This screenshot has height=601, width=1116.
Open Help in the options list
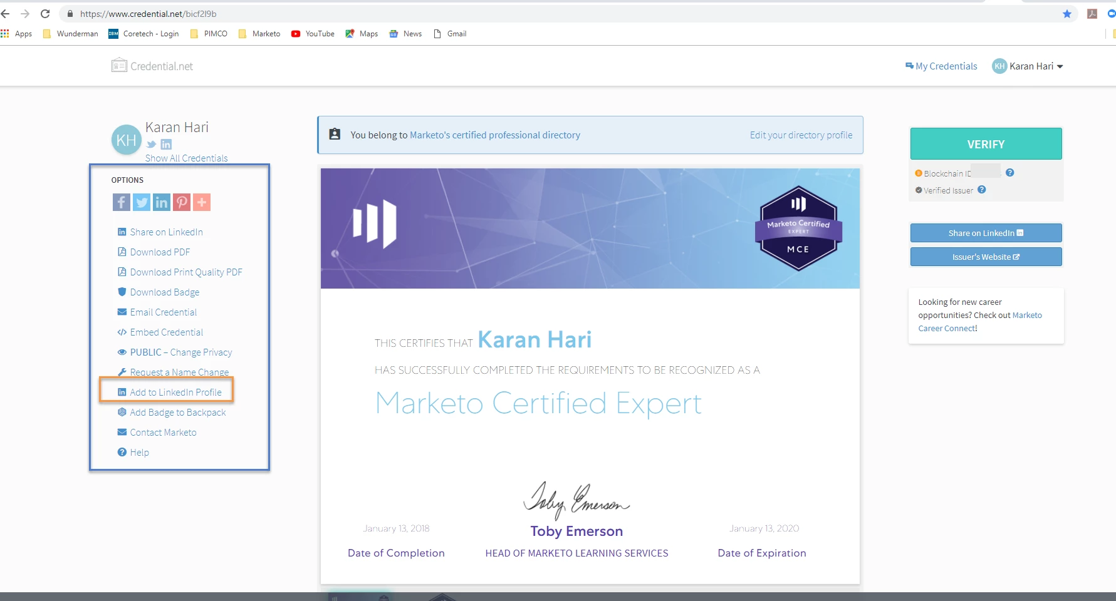coord(133,453)
